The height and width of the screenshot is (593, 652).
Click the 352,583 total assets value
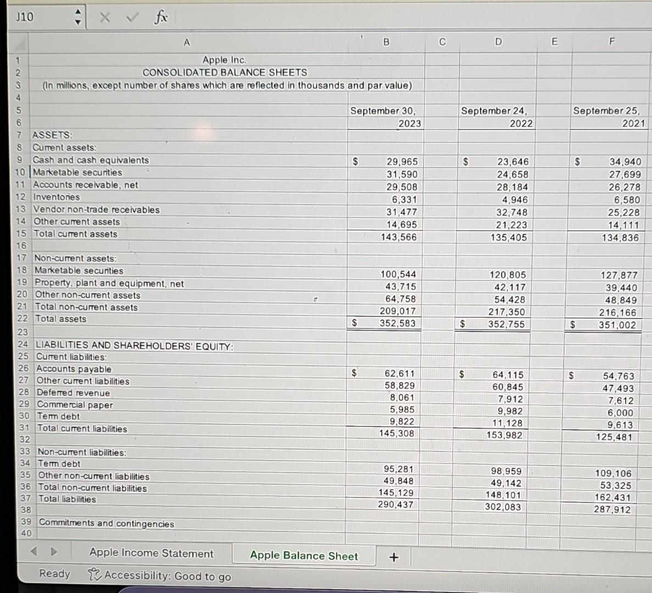coord(397,323)
